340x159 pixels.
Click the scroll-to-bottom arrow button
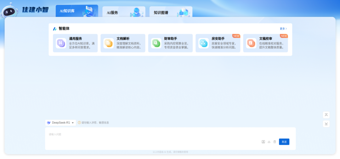click(x=326, y=124)
